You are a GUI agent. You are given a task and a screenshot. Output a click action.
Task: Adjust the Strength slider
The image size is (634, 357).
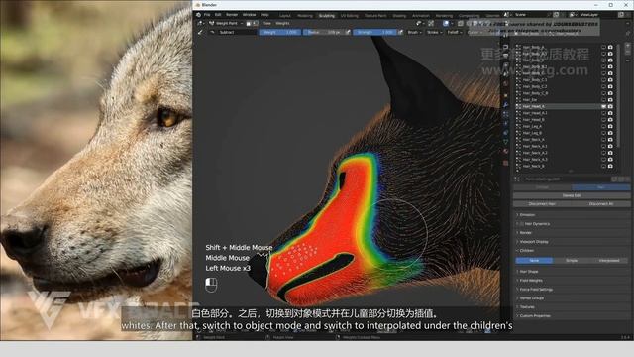pos(374,32)
